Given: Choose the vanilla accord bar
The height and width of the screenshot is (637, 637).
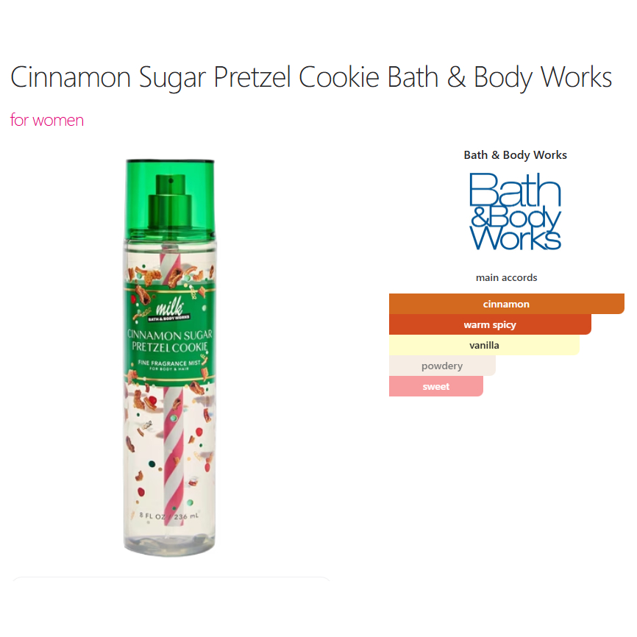Looking at the screenshot, I should tap(484, 345).
